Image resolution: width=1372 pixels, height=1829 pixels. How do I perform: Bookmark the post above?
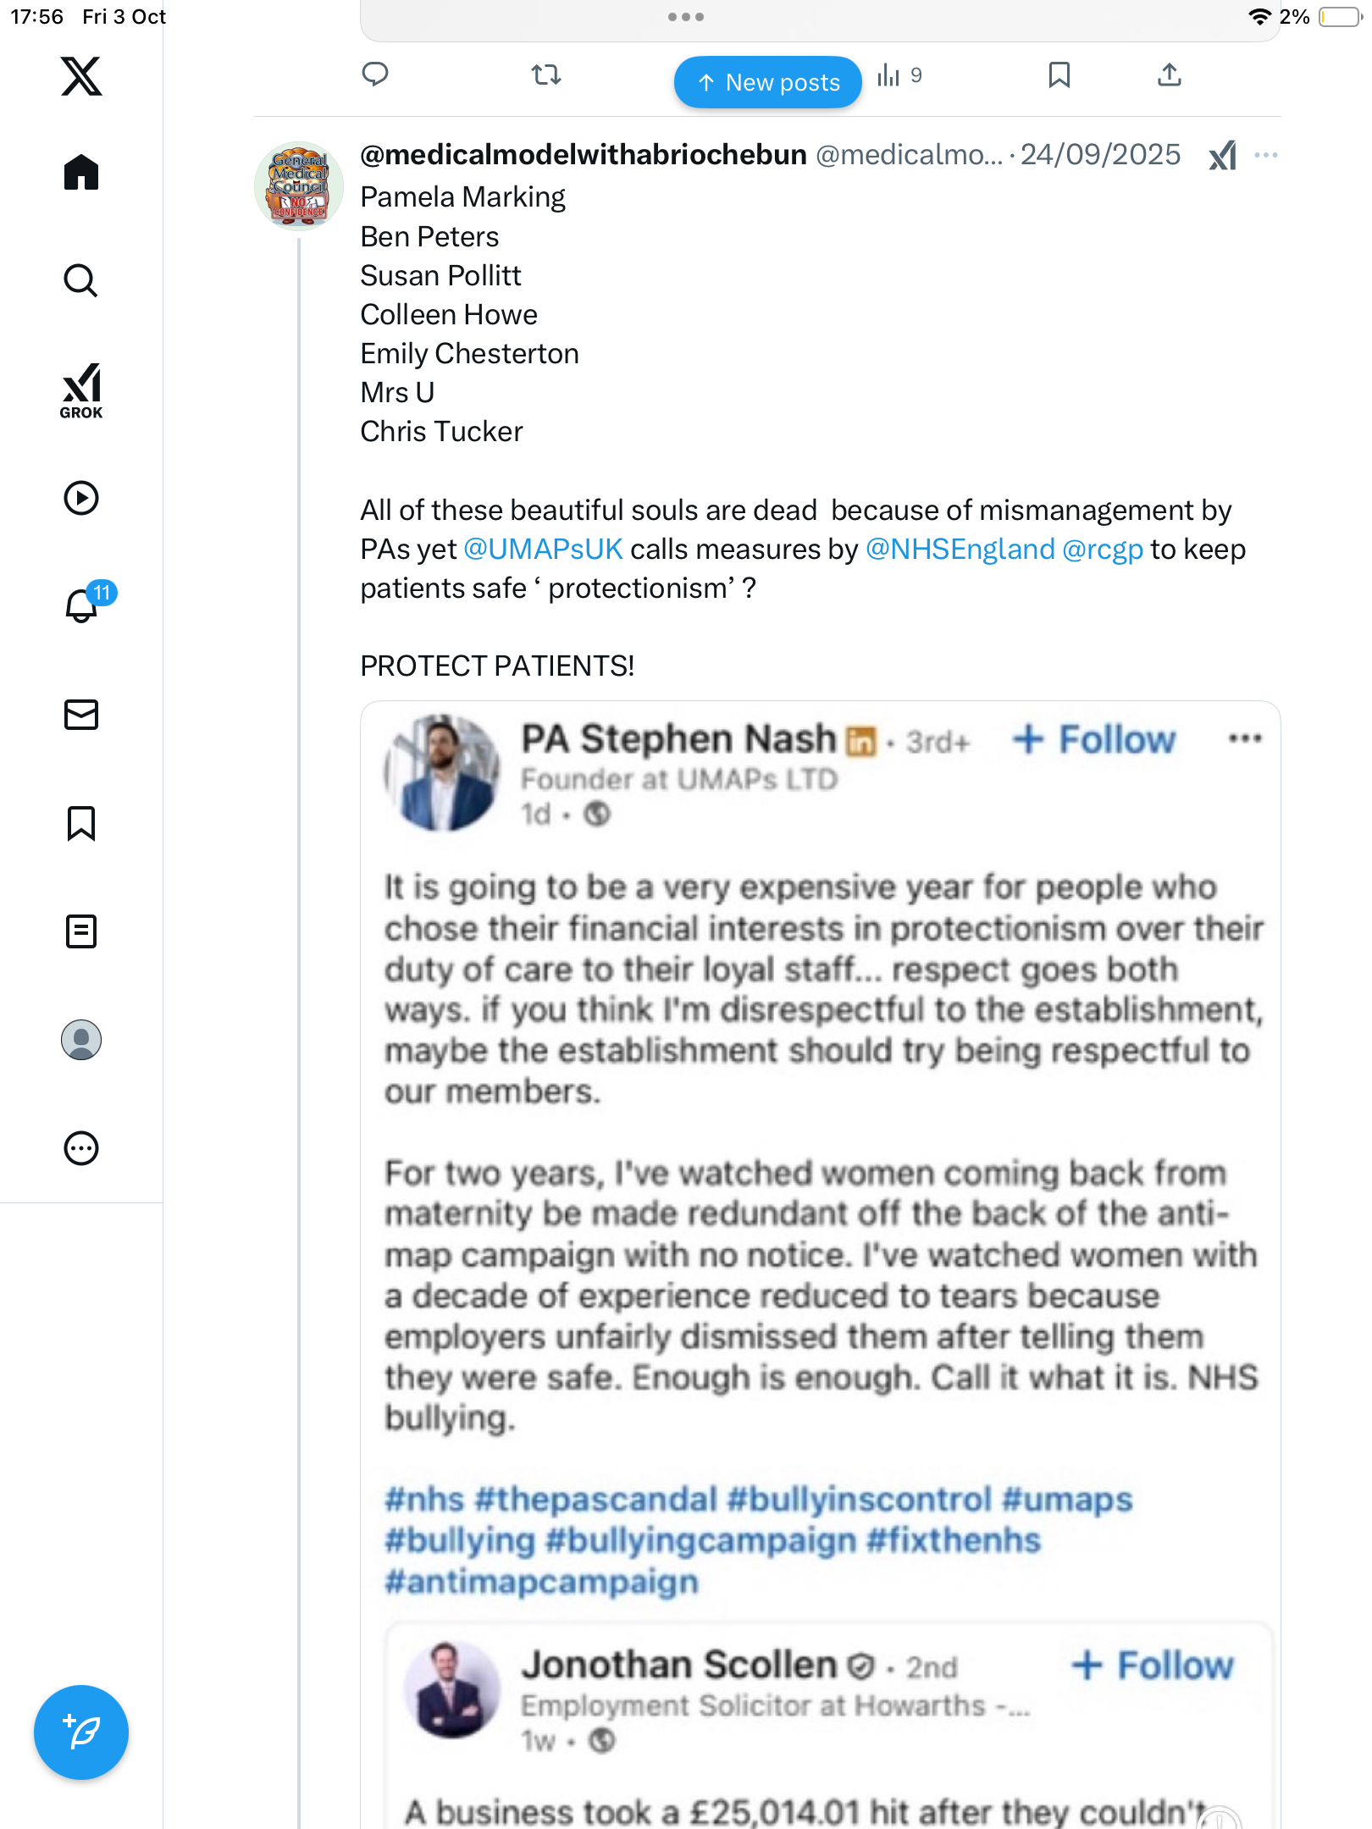[1059, 75]
